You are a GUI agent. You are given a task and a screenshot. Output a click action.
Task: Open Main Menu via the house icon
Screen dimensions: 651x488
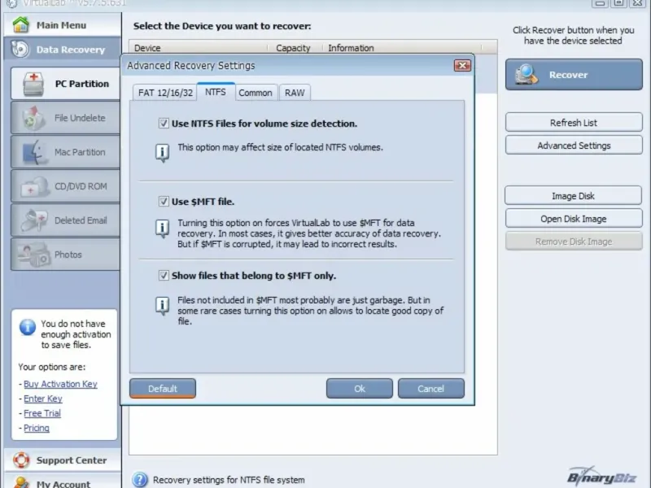click(21, 24)
